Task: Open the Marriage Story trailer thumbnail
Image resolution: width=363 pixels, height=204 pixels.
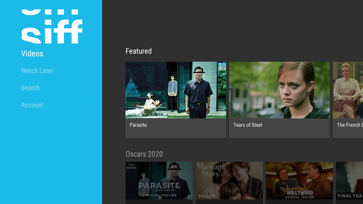Action: pos(229,181)
